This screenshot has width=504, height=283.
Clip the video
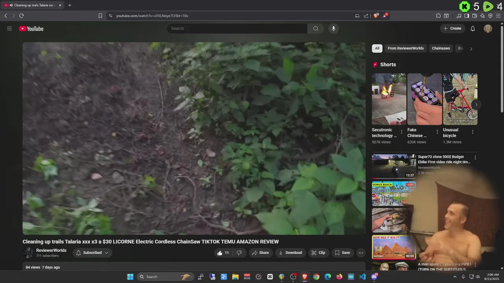318,253
